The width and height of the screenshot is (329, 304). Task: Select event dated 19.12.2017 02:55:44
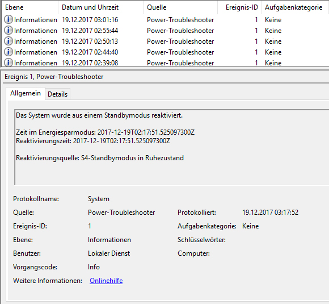tap(165, 31)
